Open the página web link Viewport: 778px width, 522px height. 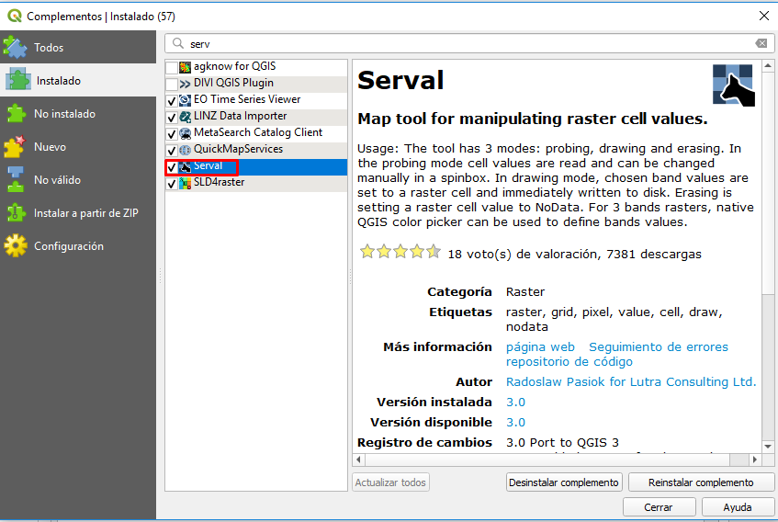coord(540,346)
